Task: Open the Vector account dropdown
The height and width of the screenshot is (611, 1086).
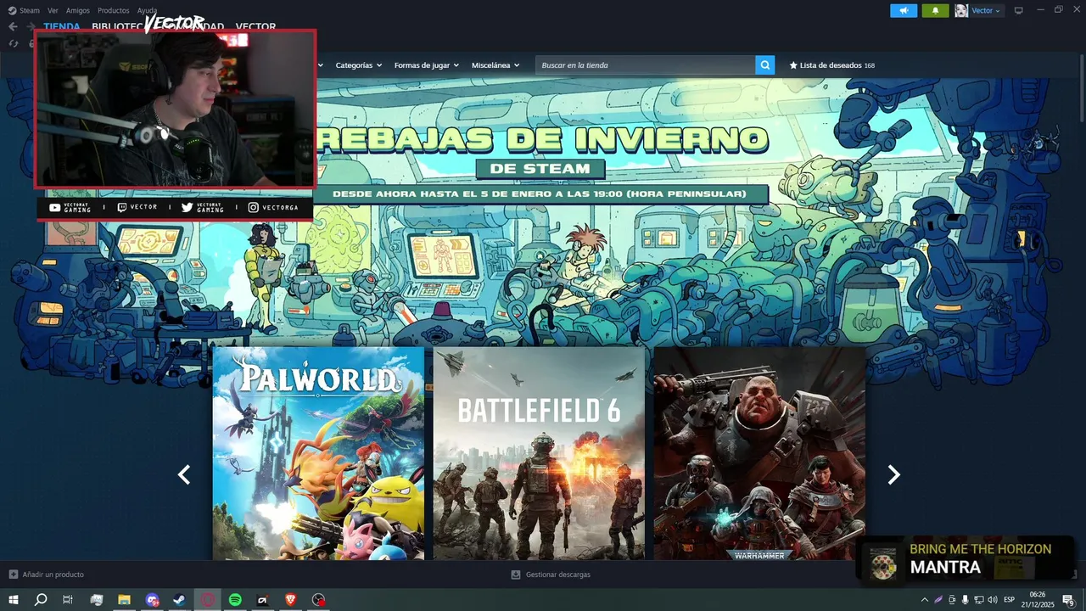Action: click(x=986, y=10)
